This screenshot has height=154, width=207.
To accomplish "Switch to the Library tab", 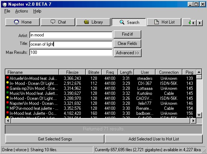I will click(x=93, y=22).
